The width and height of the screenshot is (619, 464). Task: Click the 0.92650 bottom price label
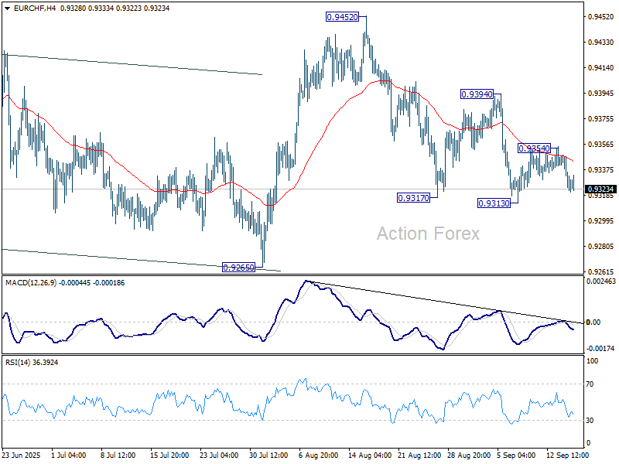point(238,268)
